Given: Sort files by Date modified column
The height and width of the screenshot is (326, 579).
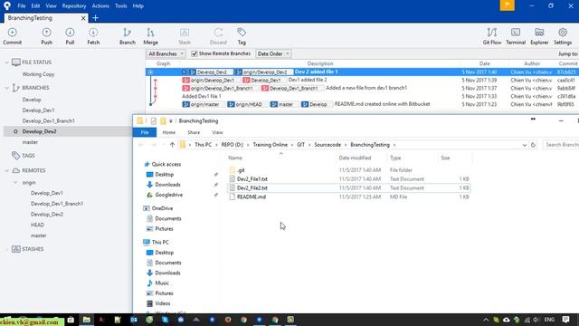Looking at the screenshot, I should click(x=355, y=158).
